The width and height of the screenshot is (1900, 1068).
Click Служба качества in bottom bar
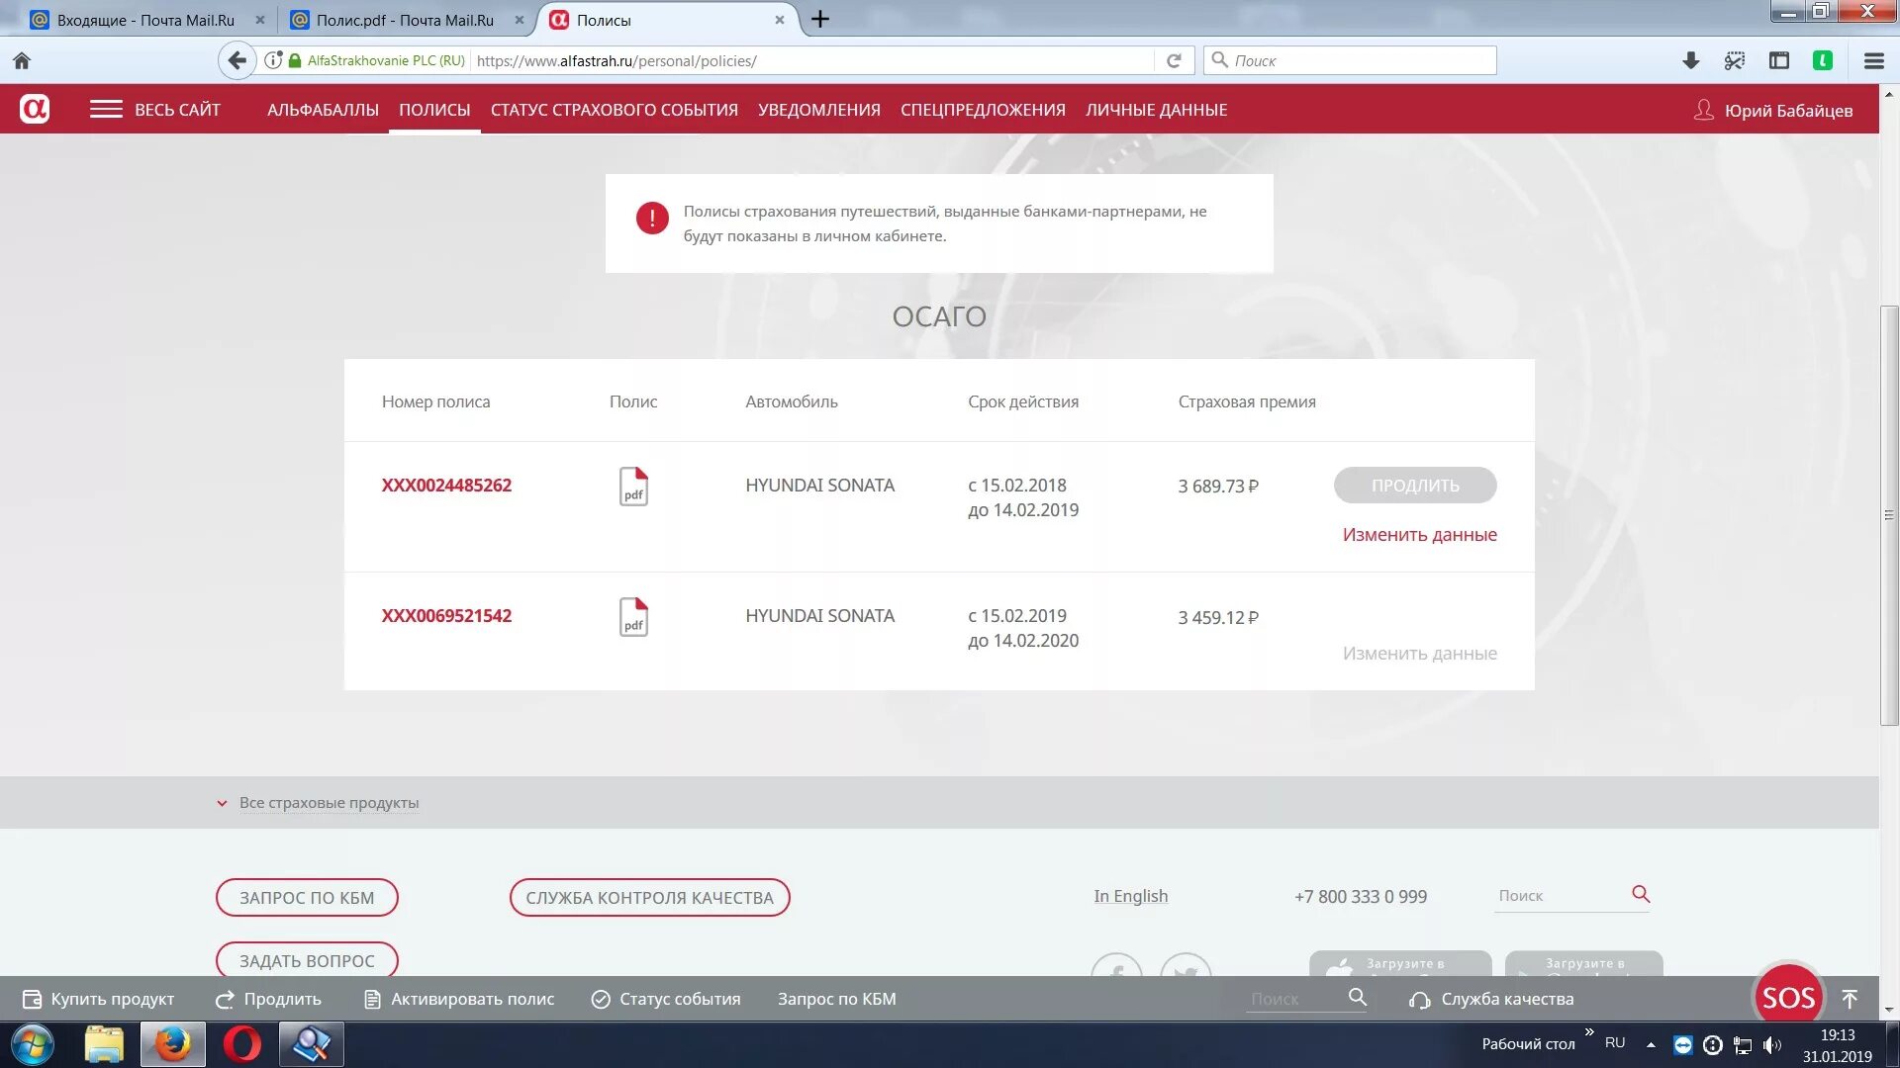click(1491, 999)
